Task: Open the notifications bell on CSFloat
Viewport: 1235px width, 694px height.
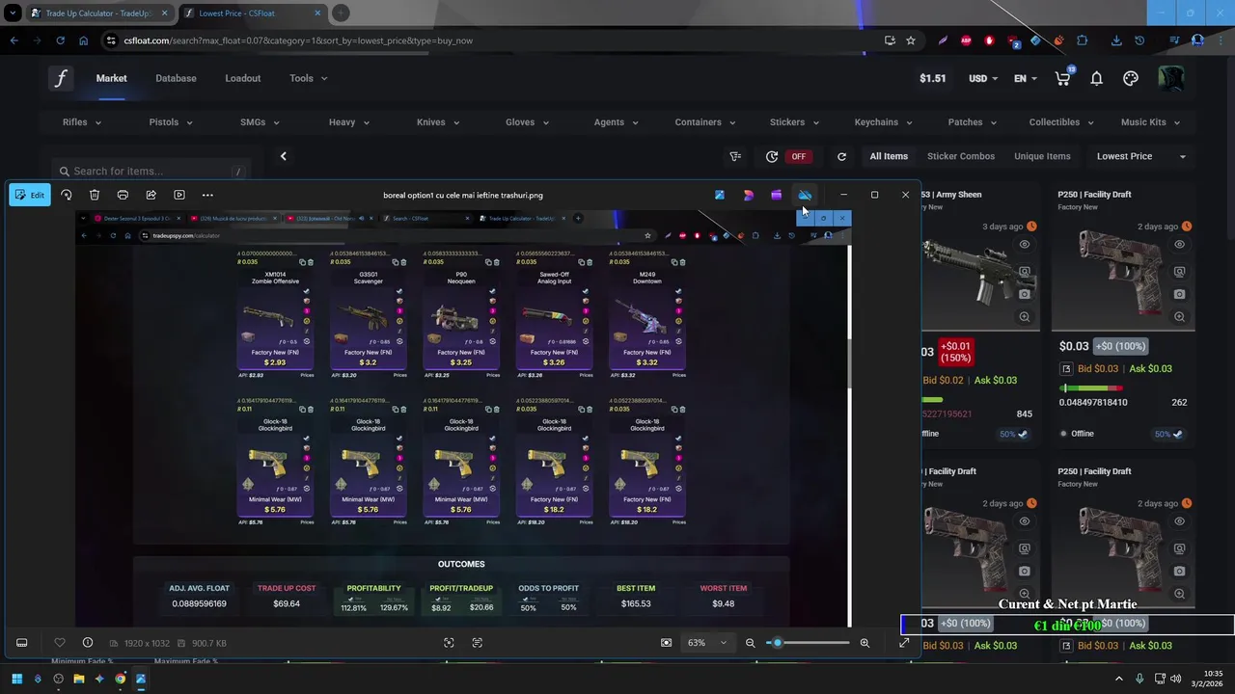Action: click(x=1096, y=78)
